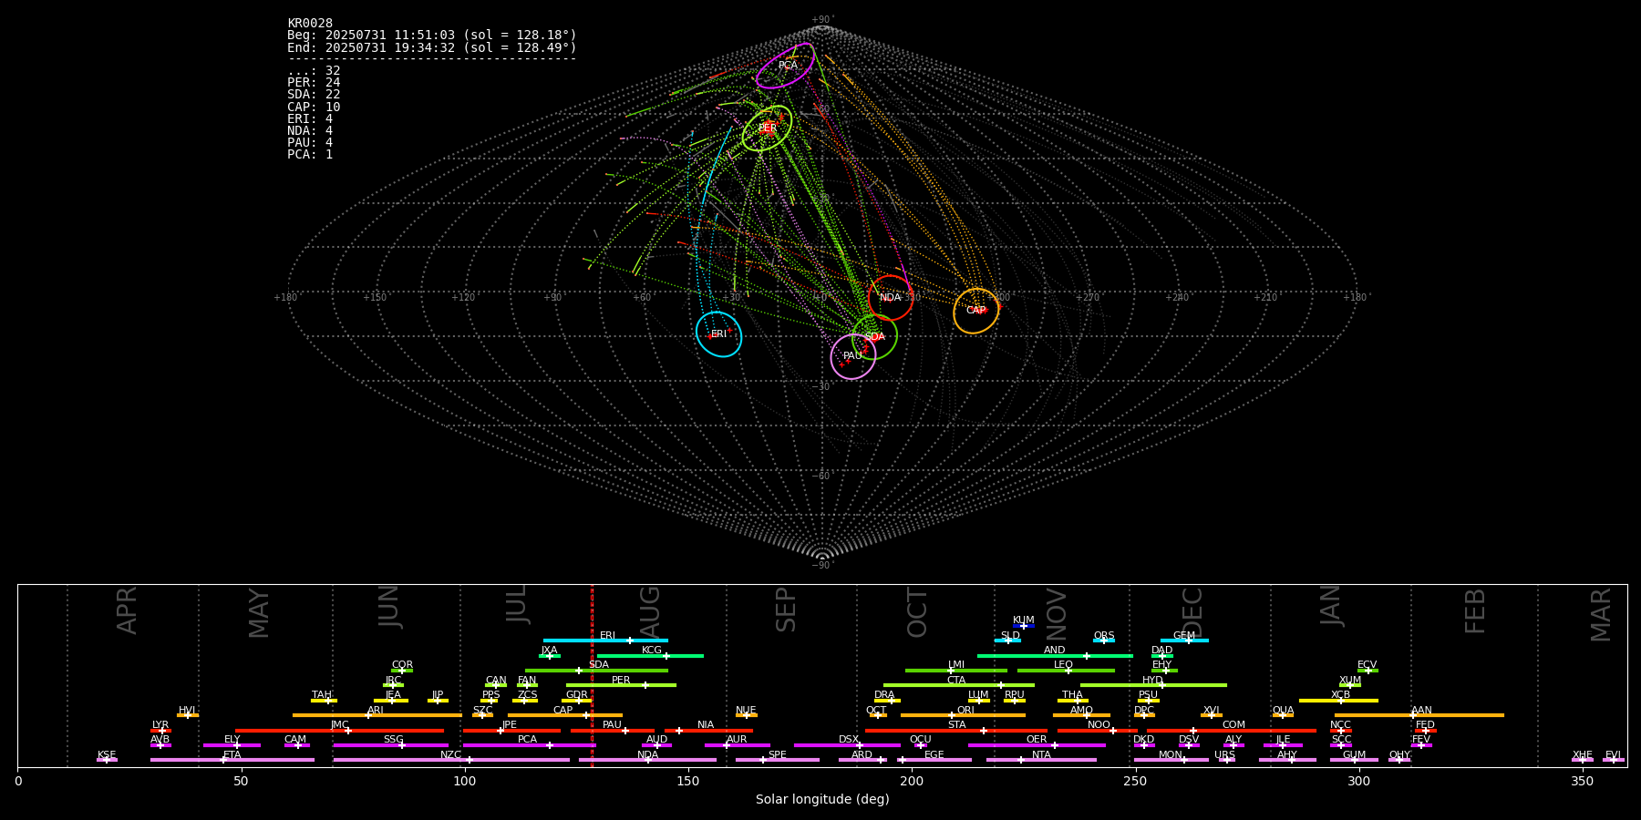The width and height of the screenshot is (1641, 820).
Task: Select the AND shower bar
Action: 1055,656
